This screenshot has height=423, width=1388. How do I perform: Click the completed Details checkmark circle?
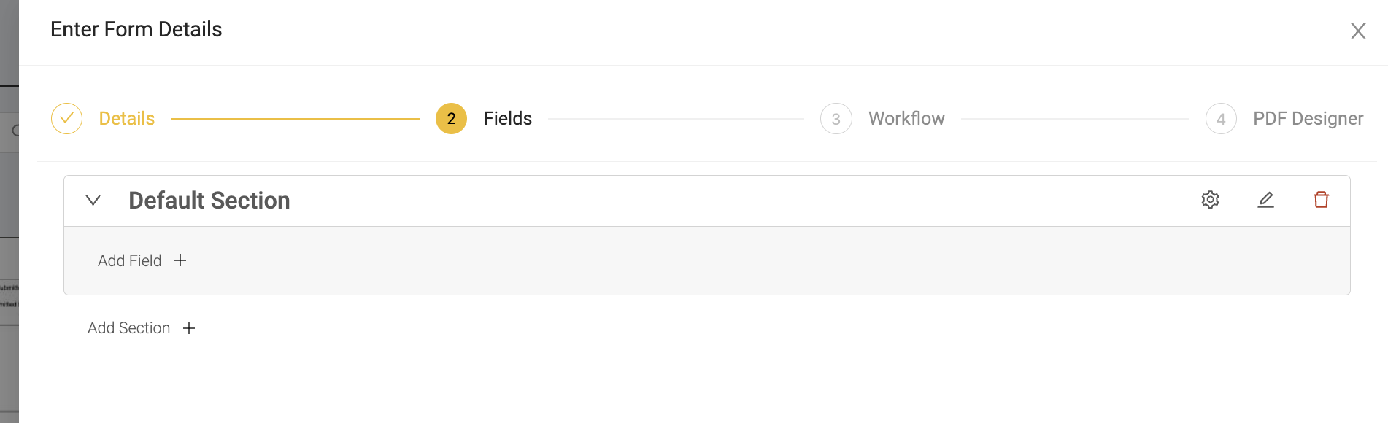pos(66,118)
